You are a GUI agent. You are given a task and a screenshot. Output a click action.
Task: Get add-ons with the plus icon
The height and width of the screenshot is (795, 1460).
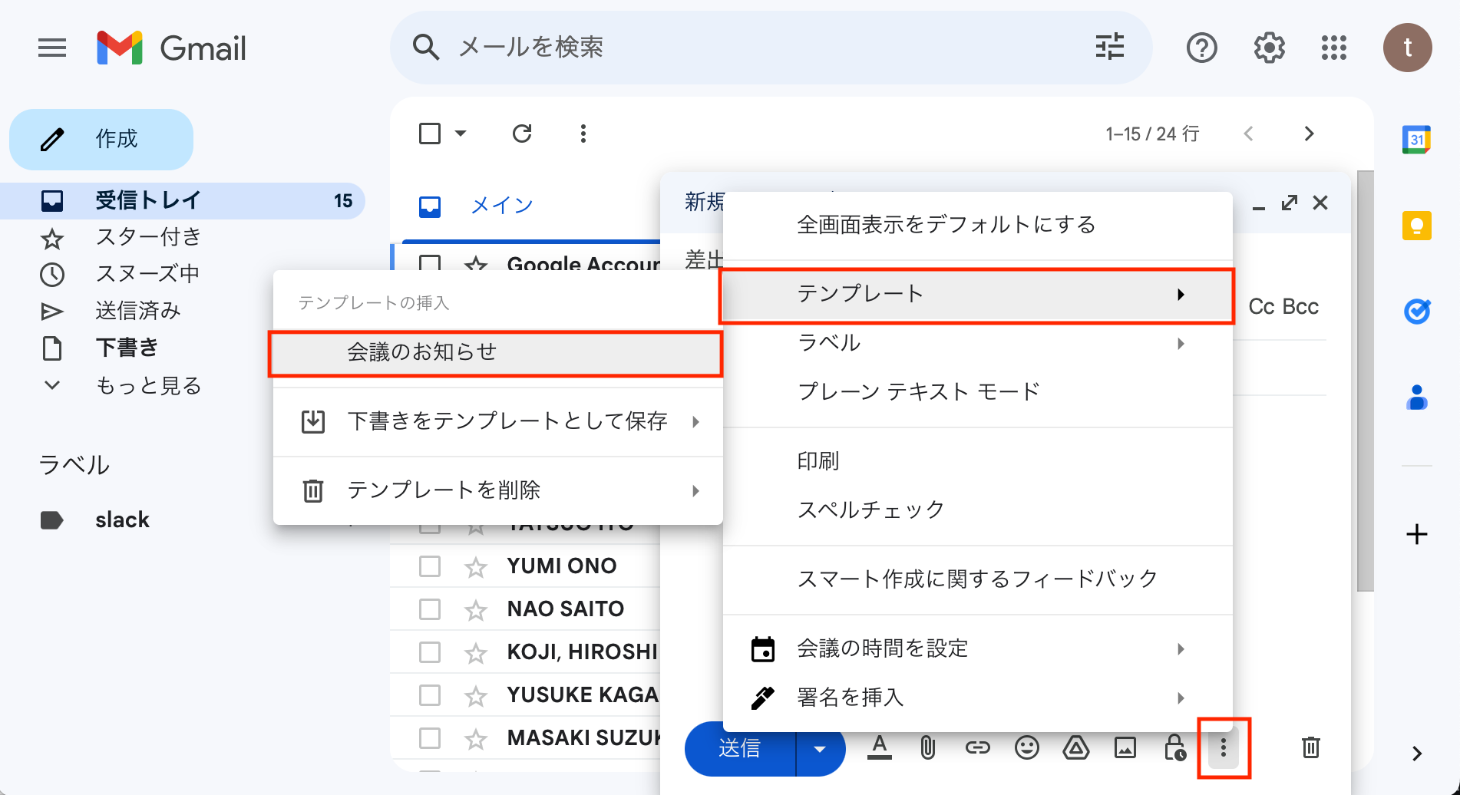pos(1416,534)
